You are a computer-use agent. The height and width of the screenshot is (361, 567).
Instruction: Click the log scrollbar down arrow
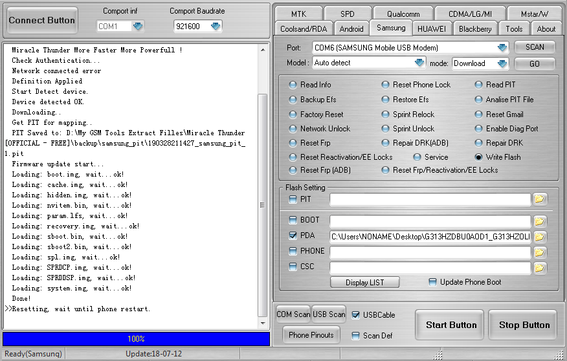(263, 323)
